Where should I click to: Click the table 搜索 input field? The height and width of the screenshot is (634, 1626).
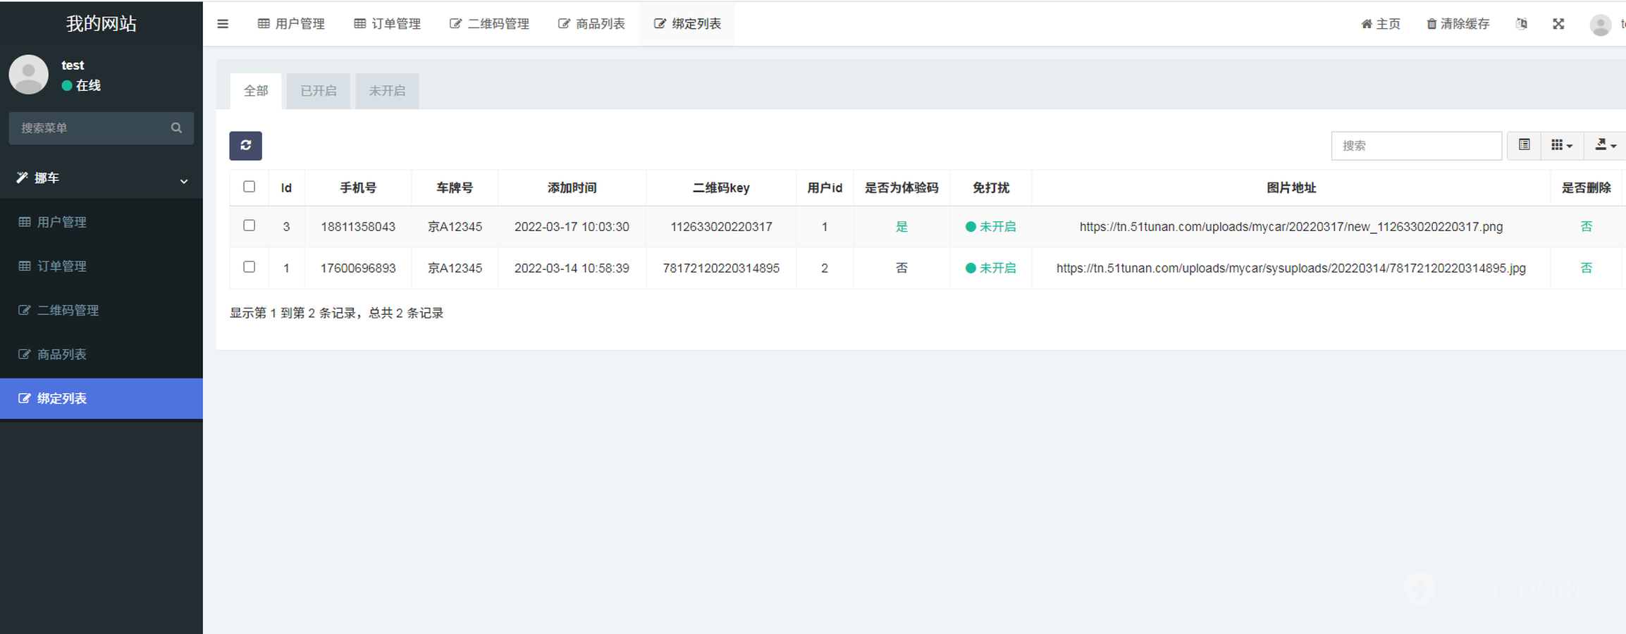[1415, 146]
